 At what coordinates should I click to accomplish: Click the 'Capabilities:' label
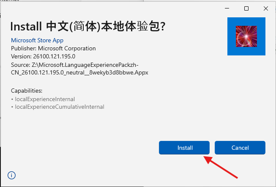27,91
